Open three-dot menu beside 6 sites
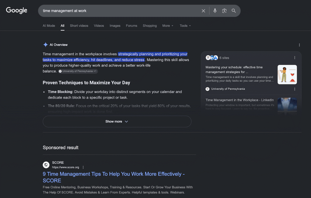Screen dimensions: 311x198 [x=295, y=57]
